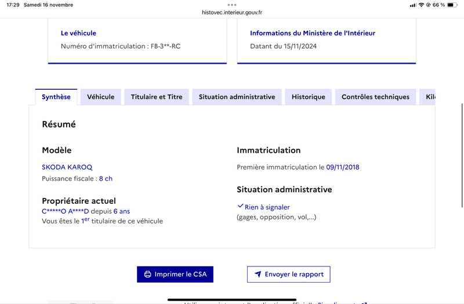Tap the Wi-Fi status icon

(421, 5)
